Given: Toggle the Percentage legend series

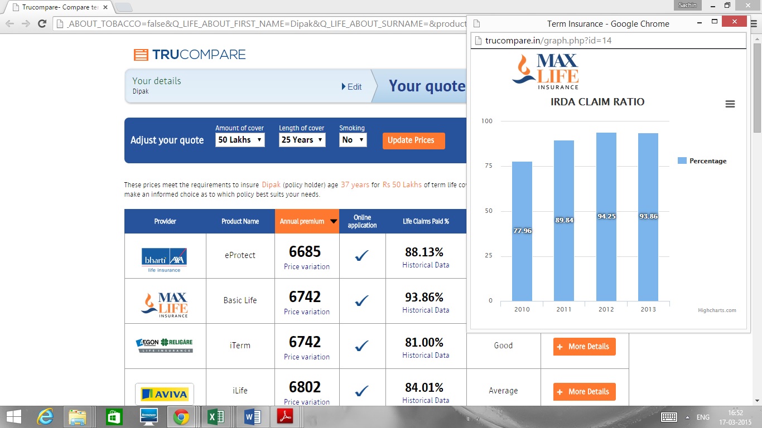Looking at the screenshot, I should click(702, 160).
